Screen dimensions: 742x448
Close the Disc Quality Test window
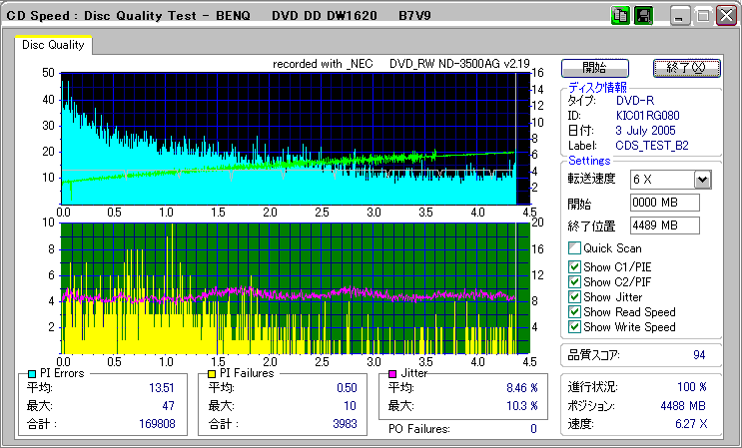pos(726,16)
